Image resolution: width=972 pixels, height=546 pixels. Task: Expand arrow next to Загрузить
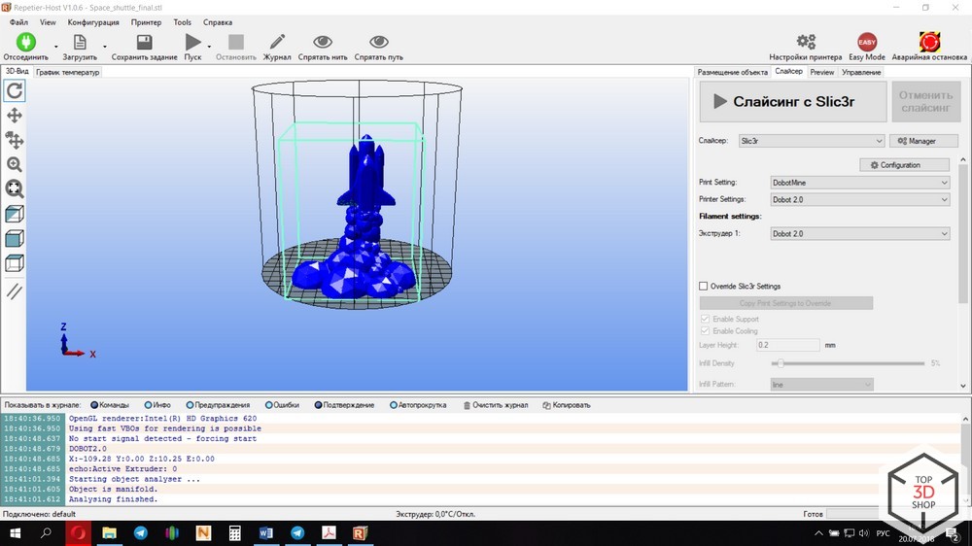(x=105, y=47)
